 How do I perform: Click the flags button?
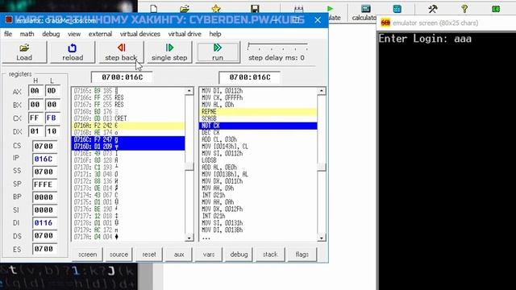302,255
